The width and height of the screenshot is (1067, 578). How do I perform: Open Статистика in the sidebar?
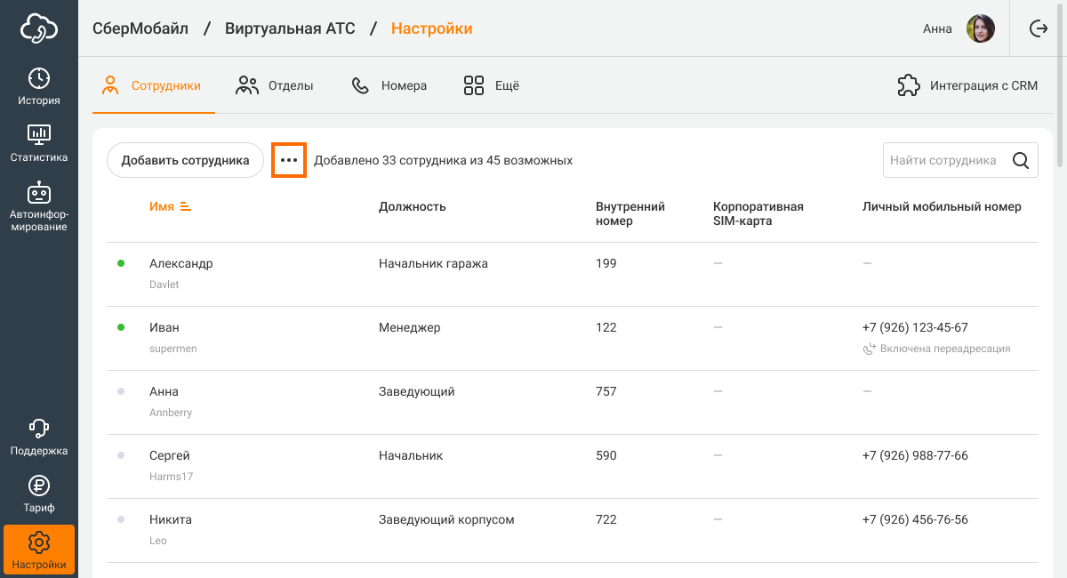click(x=39, y=143)
